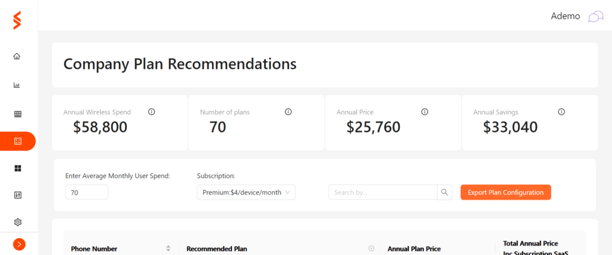Screen dimensions: 612x255
Task: Open the Subscription Premium dropdown
Action: click(246, 192)
